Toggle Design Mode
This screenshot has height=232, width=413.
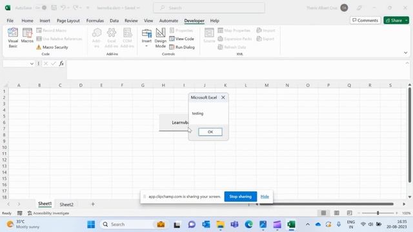(161, 38)
